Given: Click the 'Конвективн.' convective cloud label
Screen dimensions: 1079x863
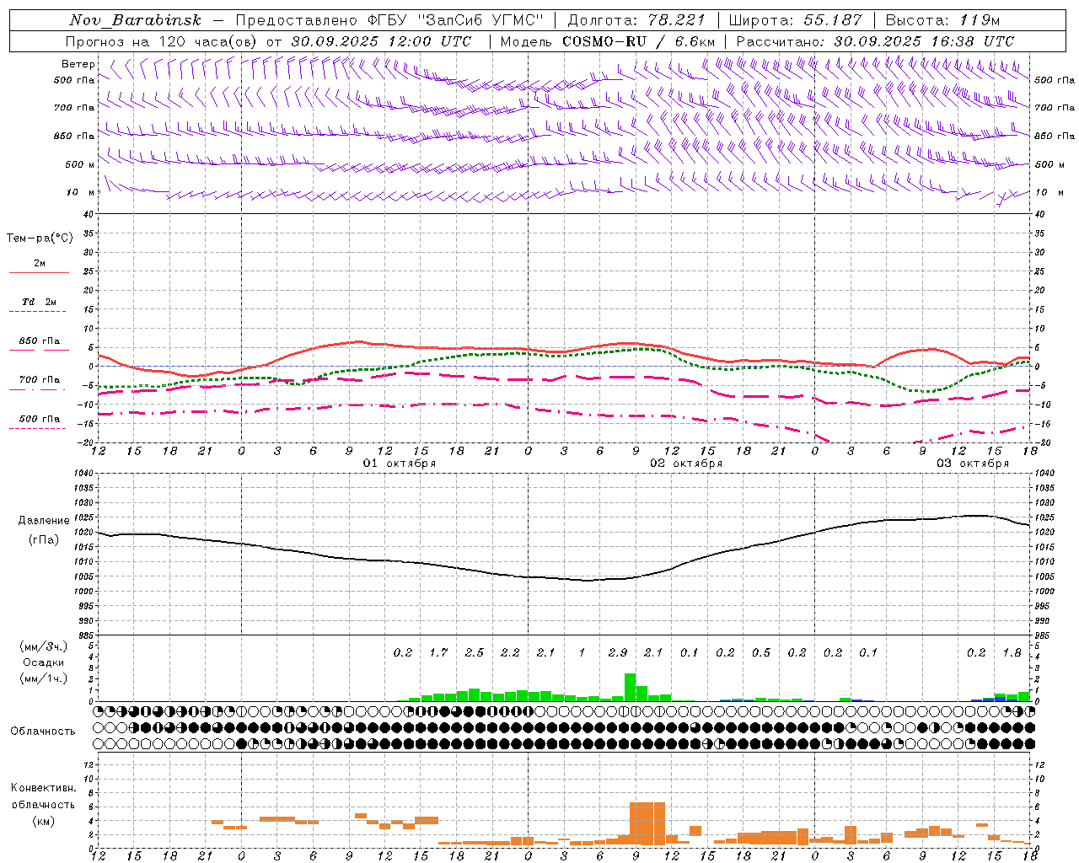Looking at the screenshot, I should click(x=43, y=788).
